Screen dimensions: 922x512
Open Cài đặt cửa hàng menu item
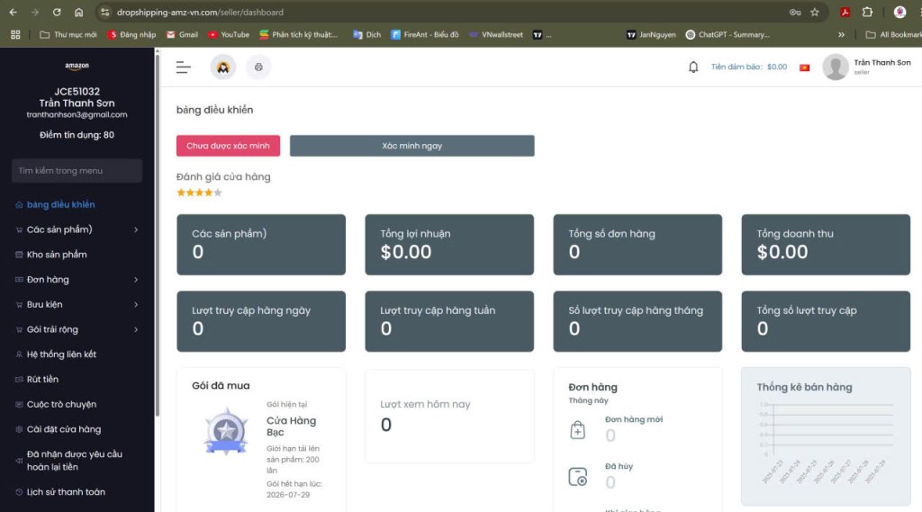tap(64, 429)
